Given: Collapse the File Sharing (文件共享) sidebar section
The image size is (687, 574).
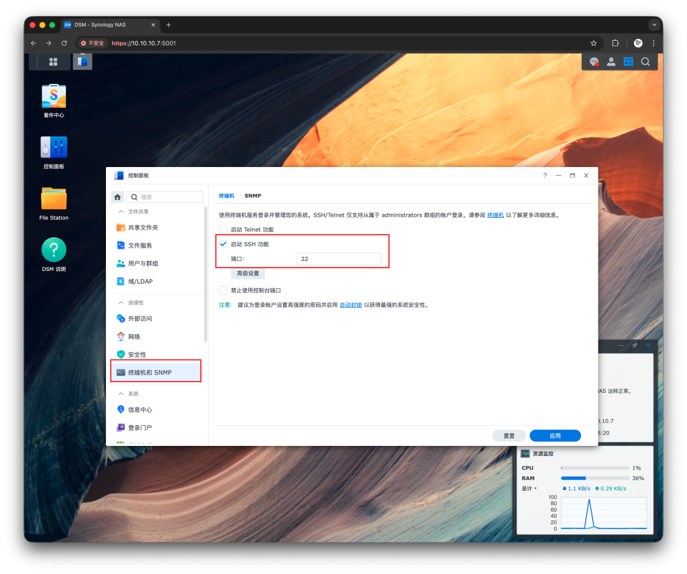Looking at the screenshot, I should pyautogui.click(x=121, y=211).
